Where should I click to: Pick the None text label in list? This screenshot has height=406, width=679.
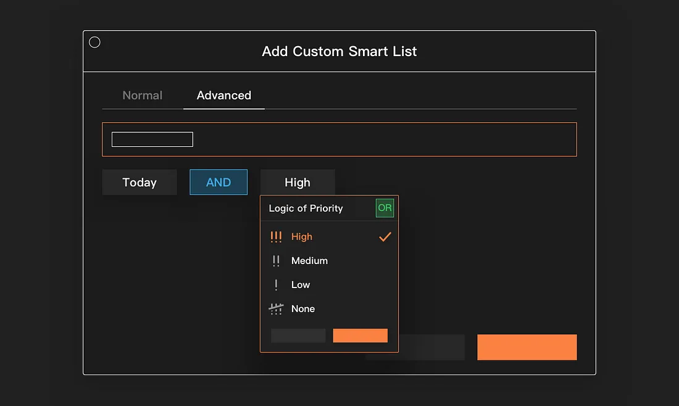pyautogui.click(x=302, y=309)
